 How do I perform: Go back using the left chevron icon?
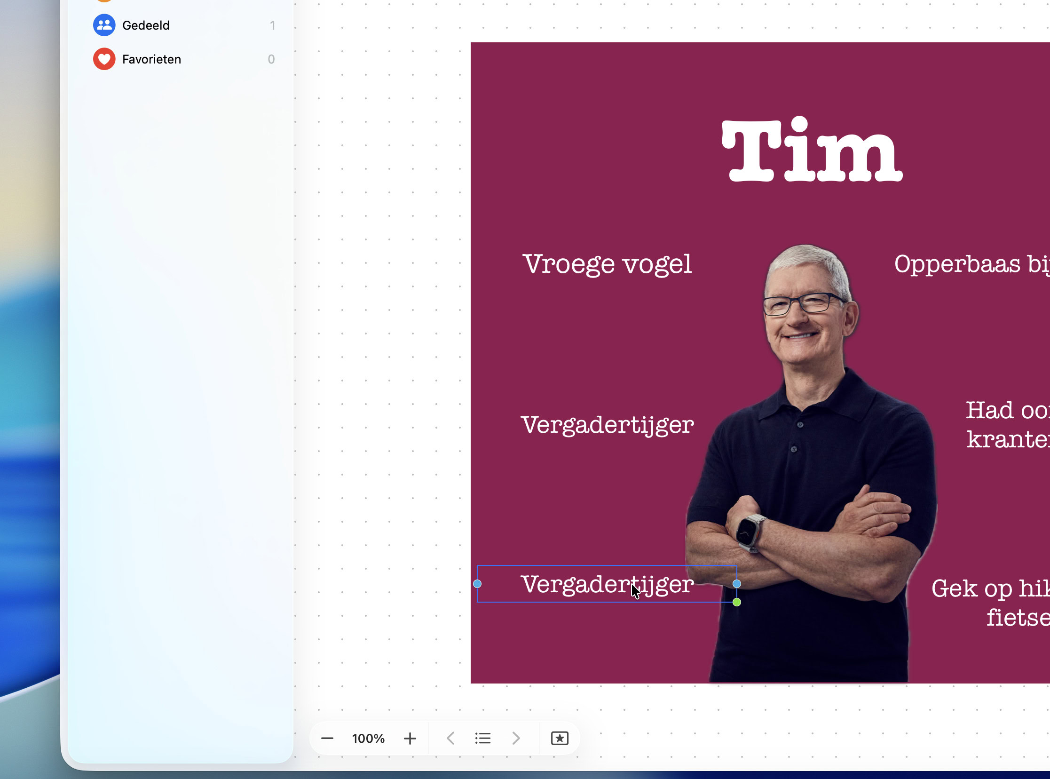tap(450, 739)
